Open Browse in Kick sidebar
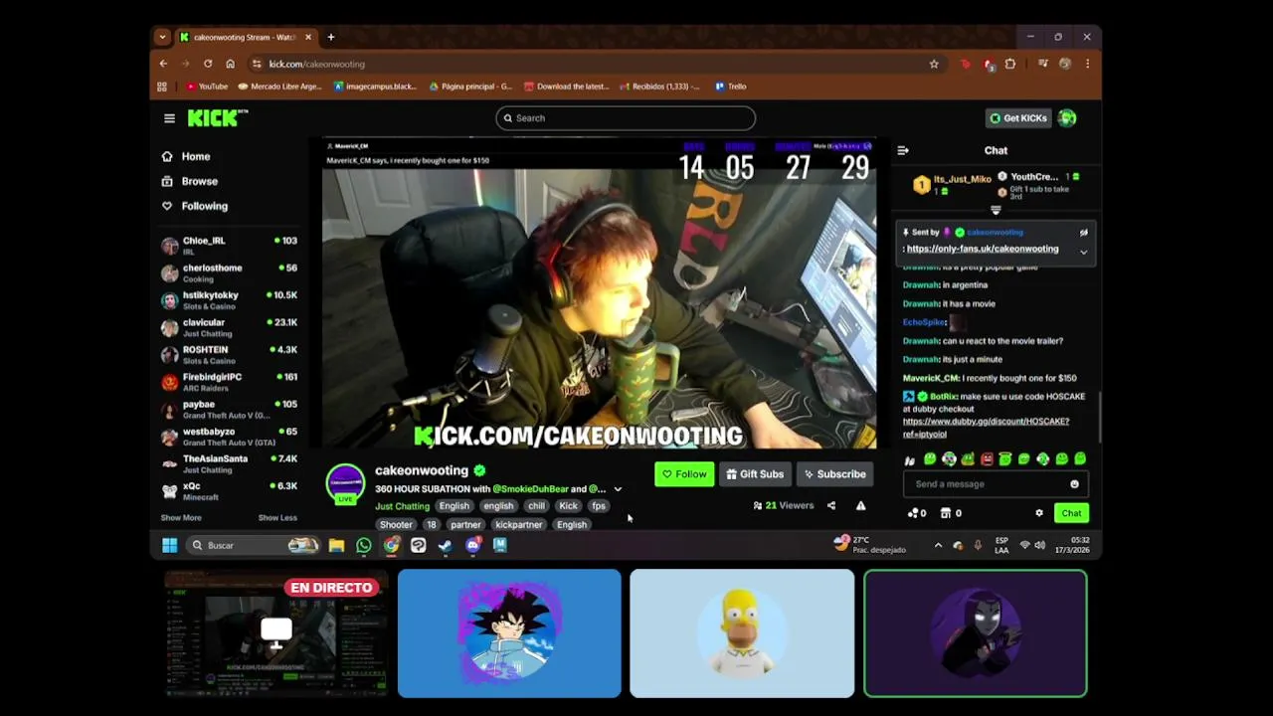The height and width of the screenshot is (716, 1273). point(190,181)
